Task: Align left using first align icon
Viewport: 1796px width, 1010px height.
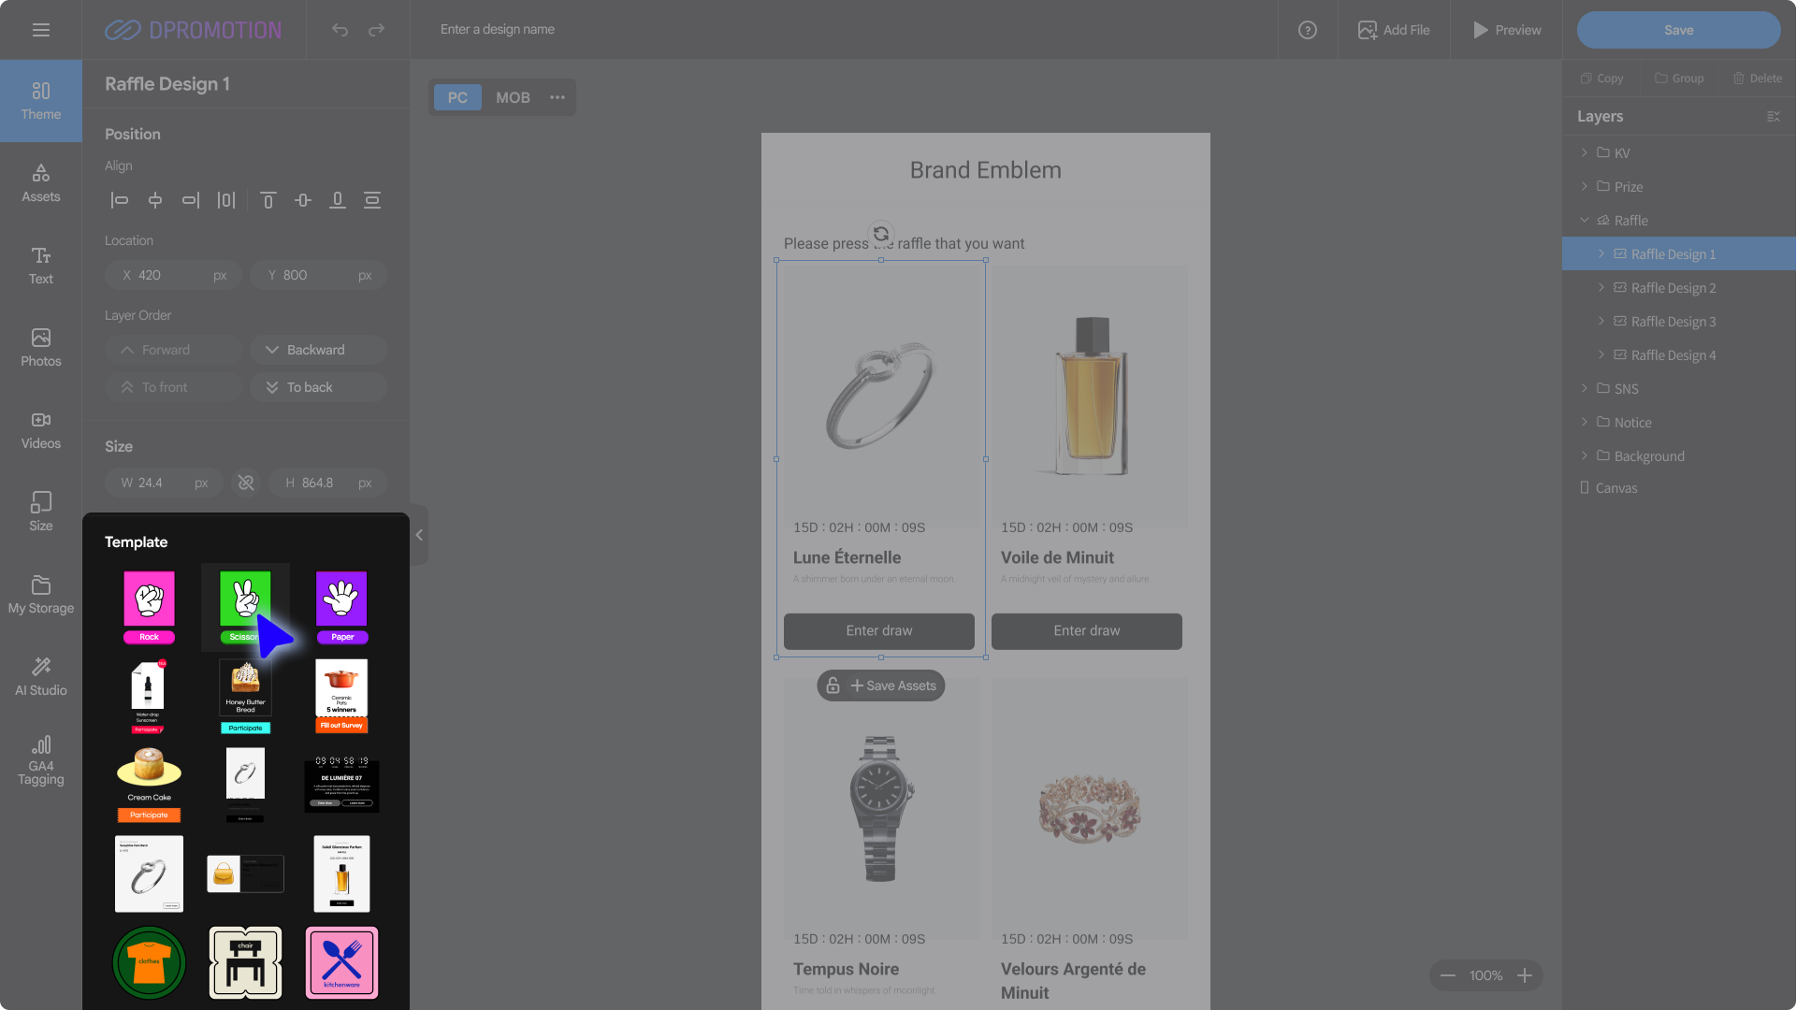Action: (x=120, y=200)
